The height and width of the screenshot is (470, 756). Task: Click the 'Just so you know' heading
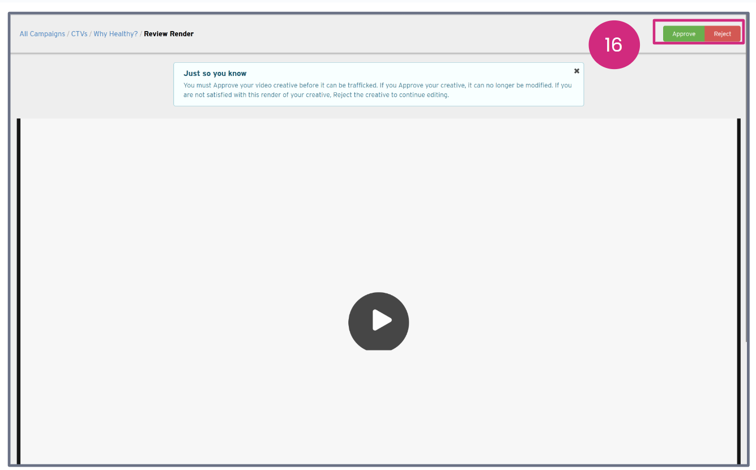pyautogui.click(x=215, y=74)
